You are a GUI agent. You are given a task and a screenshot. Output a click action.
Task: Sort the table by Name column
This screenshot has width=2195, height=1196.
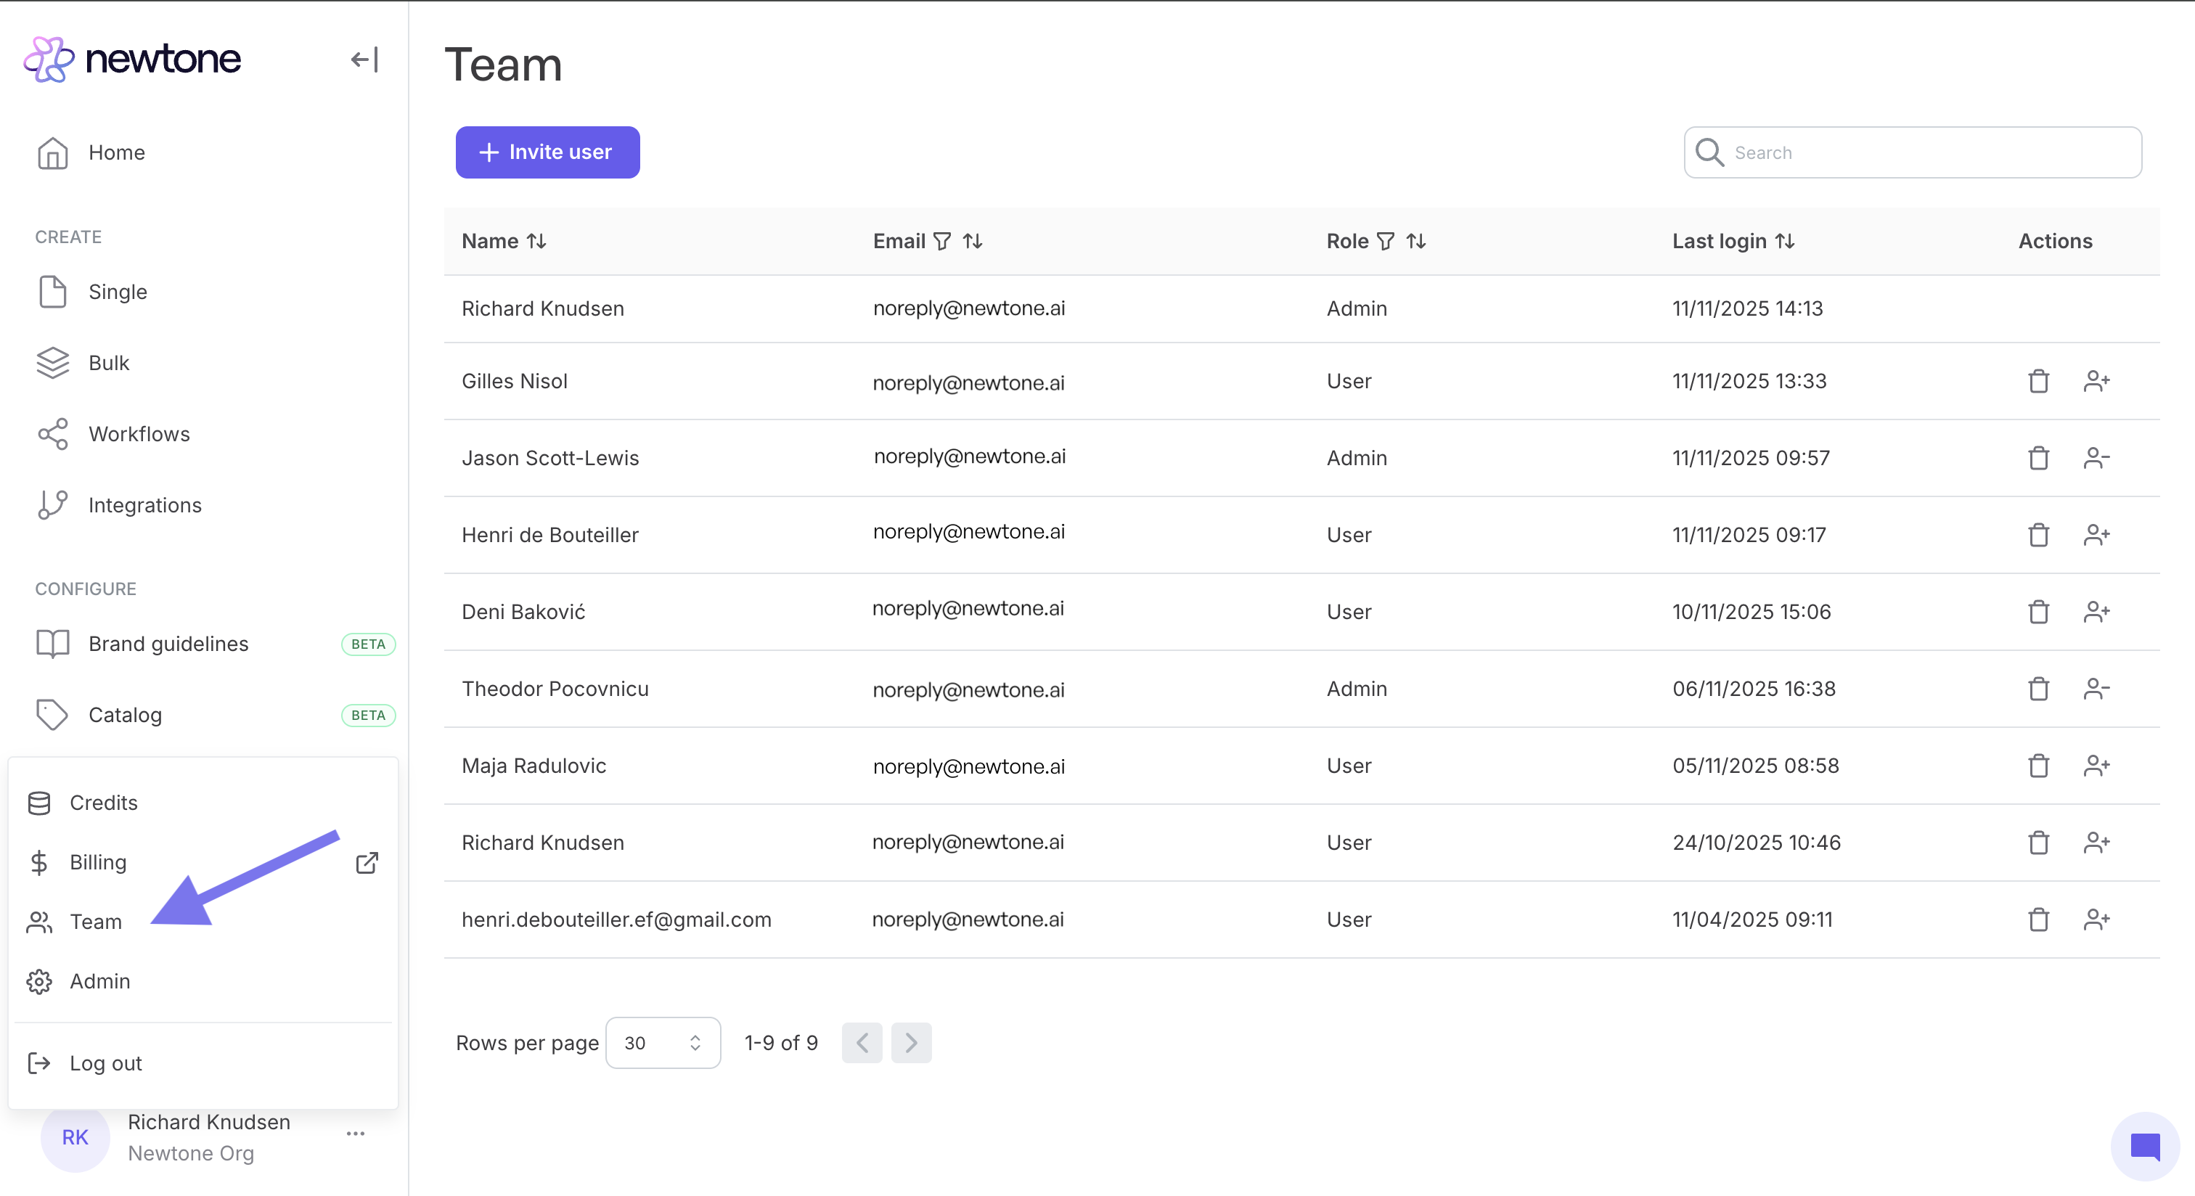click(x=536, y=242)
